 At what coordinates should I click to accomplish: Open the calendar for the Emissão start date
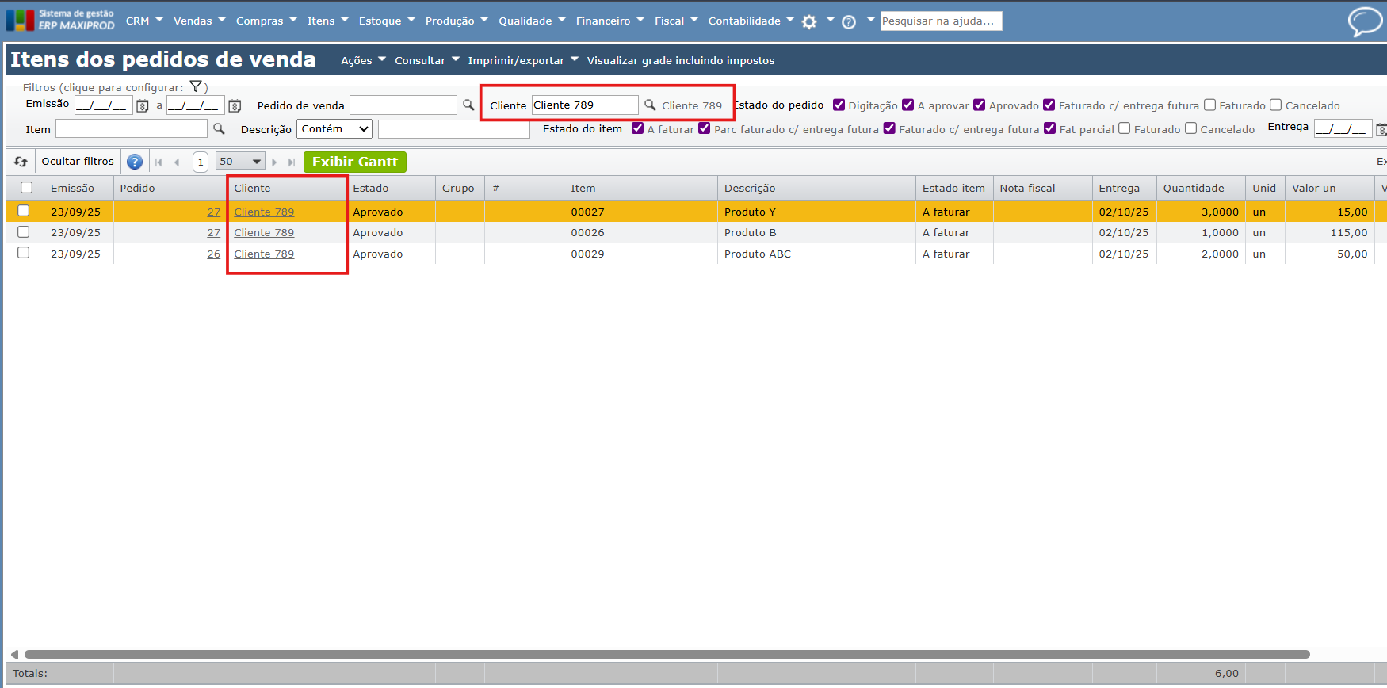tap(143, 105)
